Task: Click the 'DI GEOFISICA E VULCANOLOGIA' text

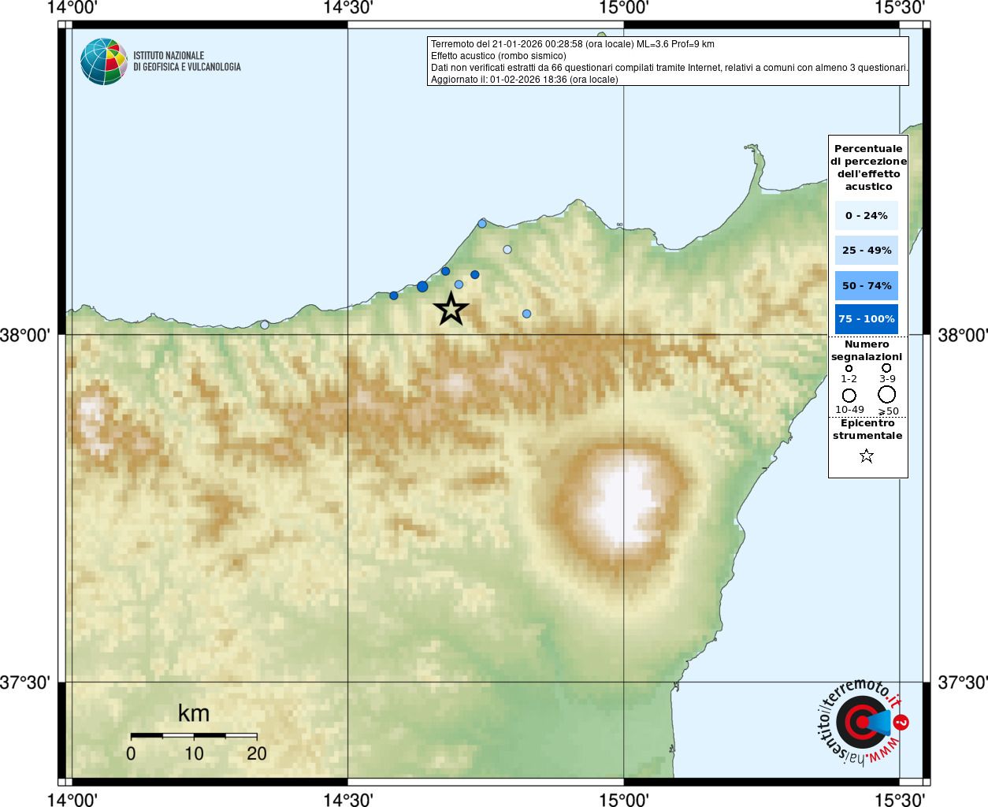Action: [187, 67]
